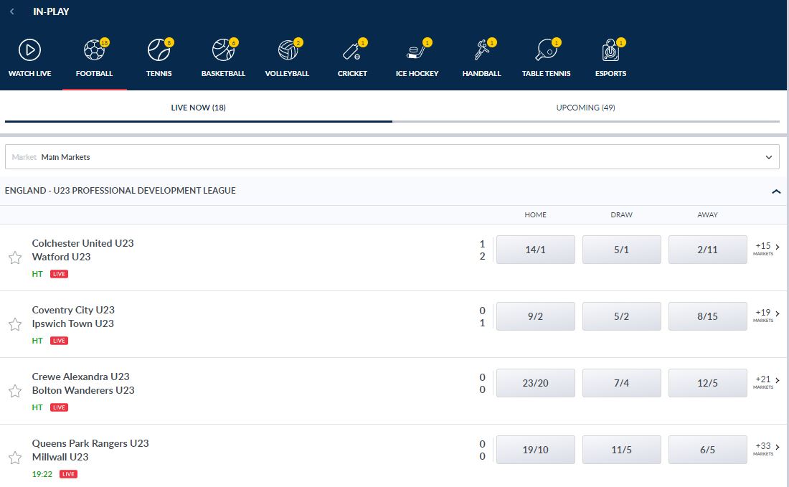
Task: Pick Coventry City home odds 9/2
Action: click(535, 316)
